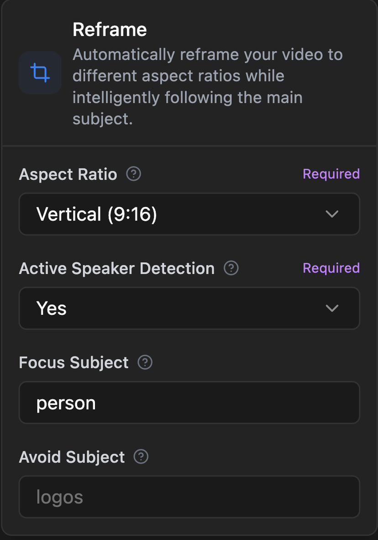Open the Aspect Ratio help tooltip icon
378x540 pixels.
pyautogui.click(x=134, y=174)
